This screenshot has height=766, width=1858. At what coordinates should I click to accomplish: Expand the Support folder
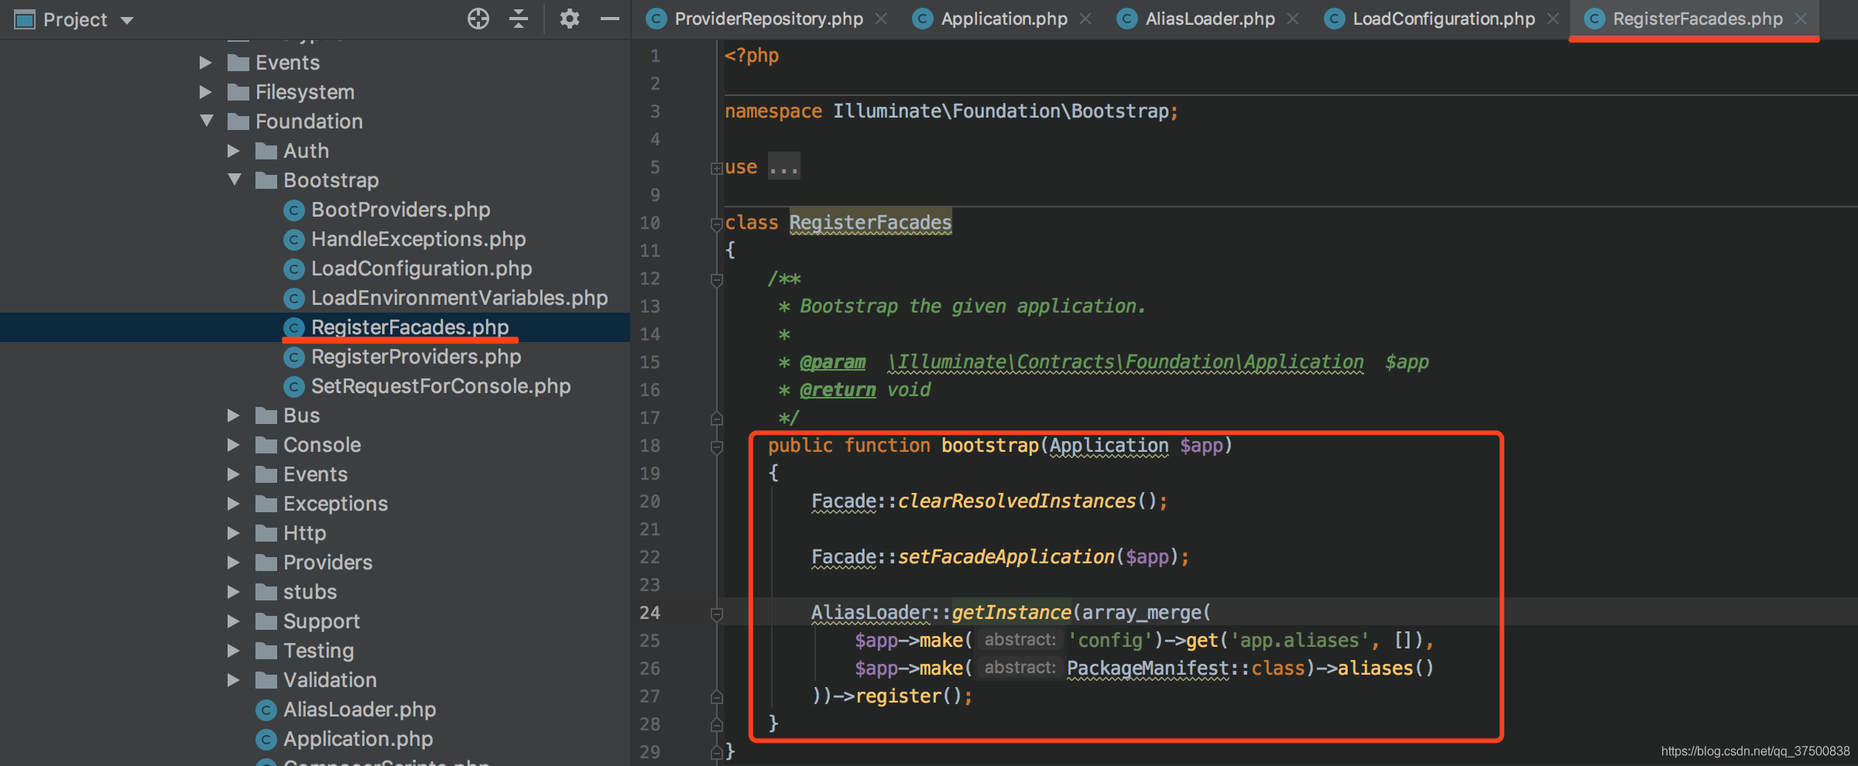233,621
